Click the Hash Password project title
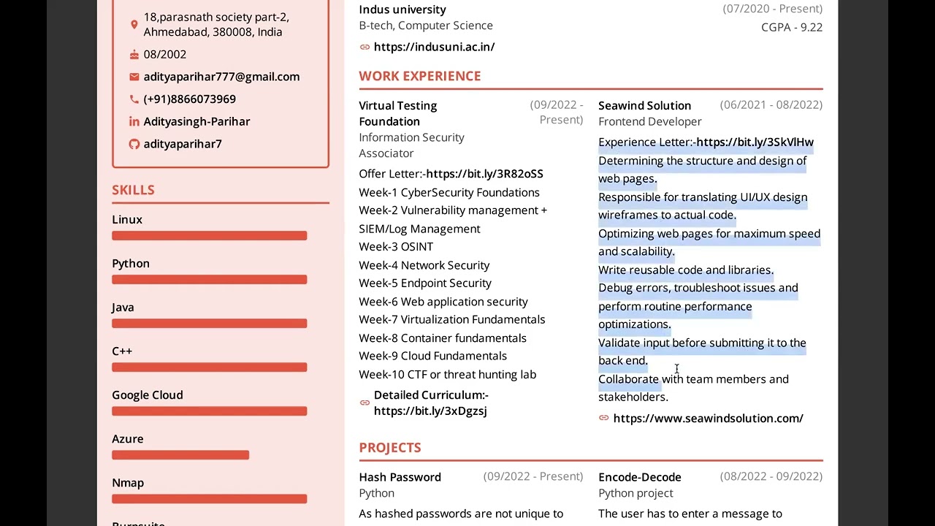Screen dimensions: 935x526 coord(400,477)
